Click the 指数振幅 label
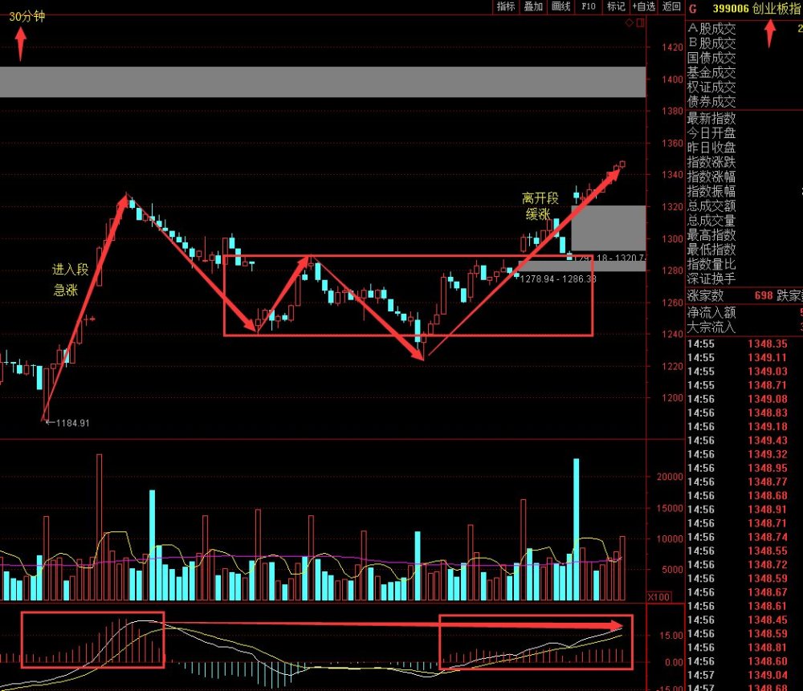 tap(711, 192)
